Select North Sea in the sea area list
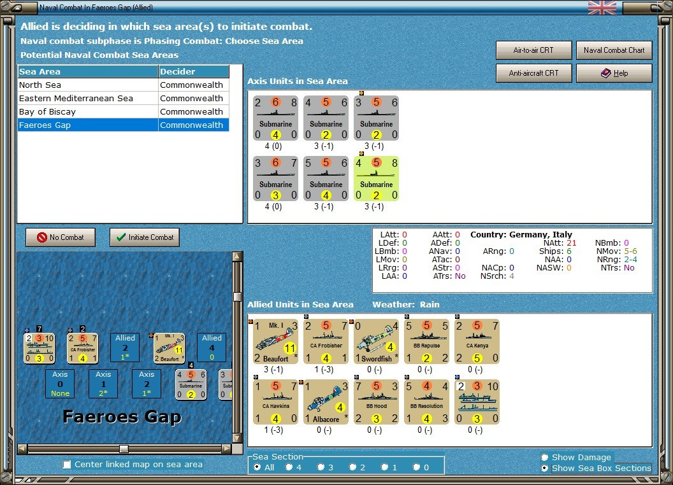Image resolution: width=673 pixels, height=485 pixels. click(123, 85)
